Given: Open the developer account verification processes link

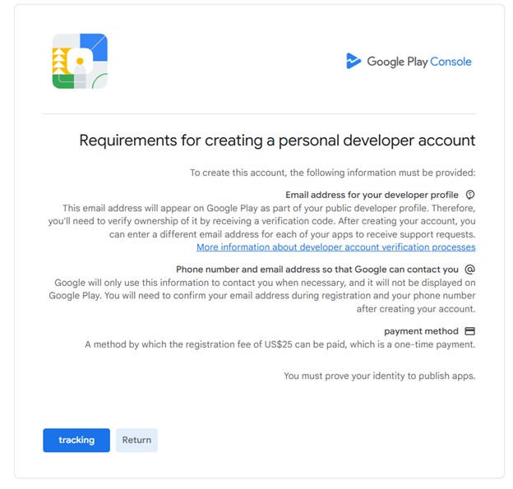Looking at the screenshot, I should click(x=335, y=247).
